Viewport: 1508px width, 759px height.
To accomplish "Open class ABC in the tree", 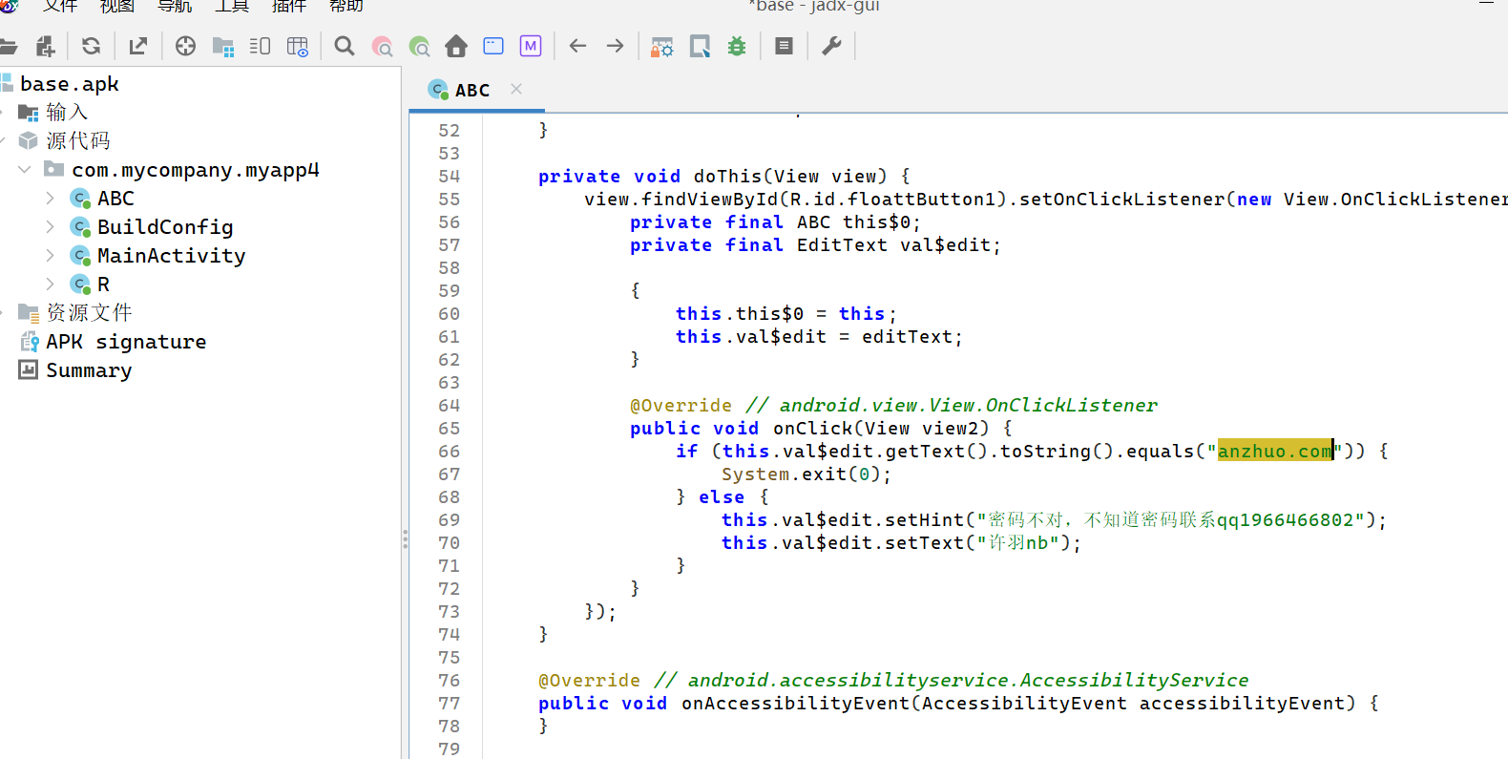I will point(115,199).
